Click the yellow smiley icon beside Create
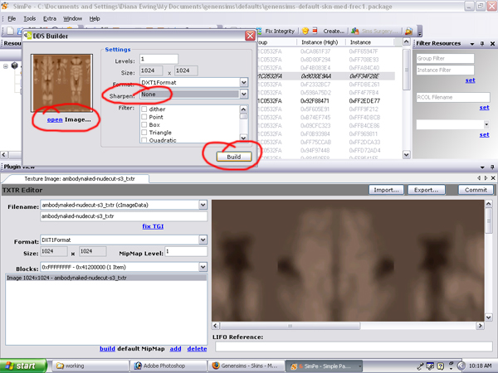498x373 pixels. pyautogui.click(x=305, y=31)
